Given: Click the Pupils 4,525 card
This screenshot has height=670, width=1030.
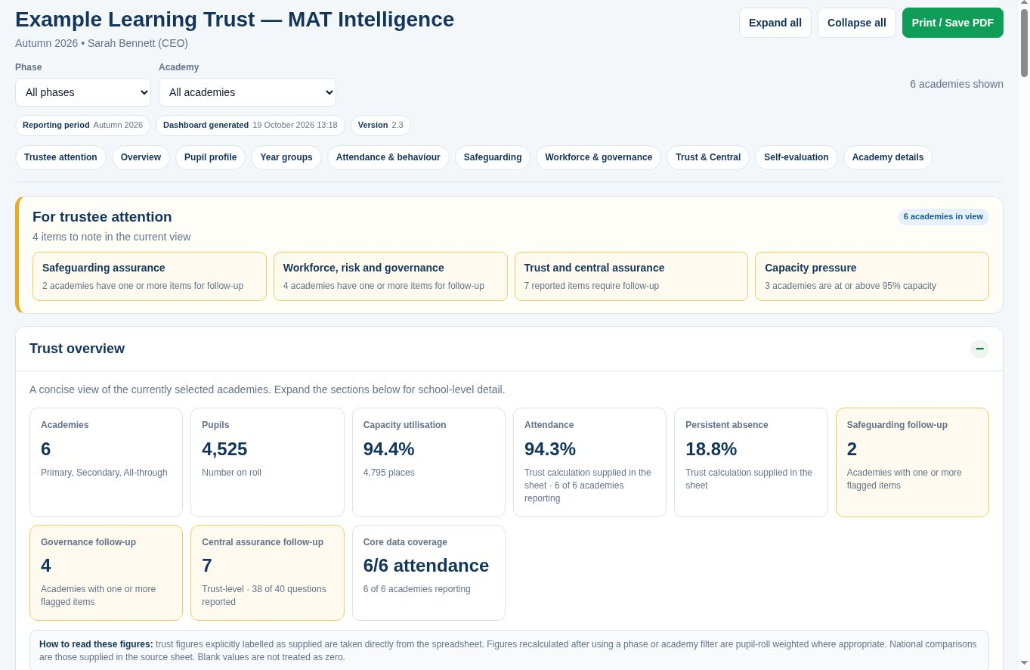Looking at the screenshot, I should coord(268,462).
